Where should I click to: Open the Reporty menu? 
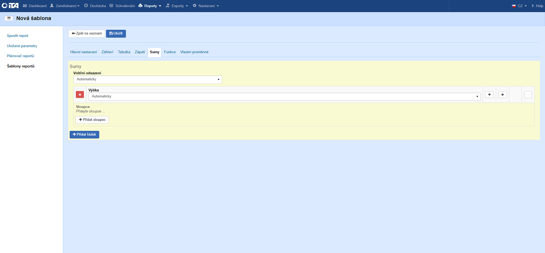pos(150,6)
